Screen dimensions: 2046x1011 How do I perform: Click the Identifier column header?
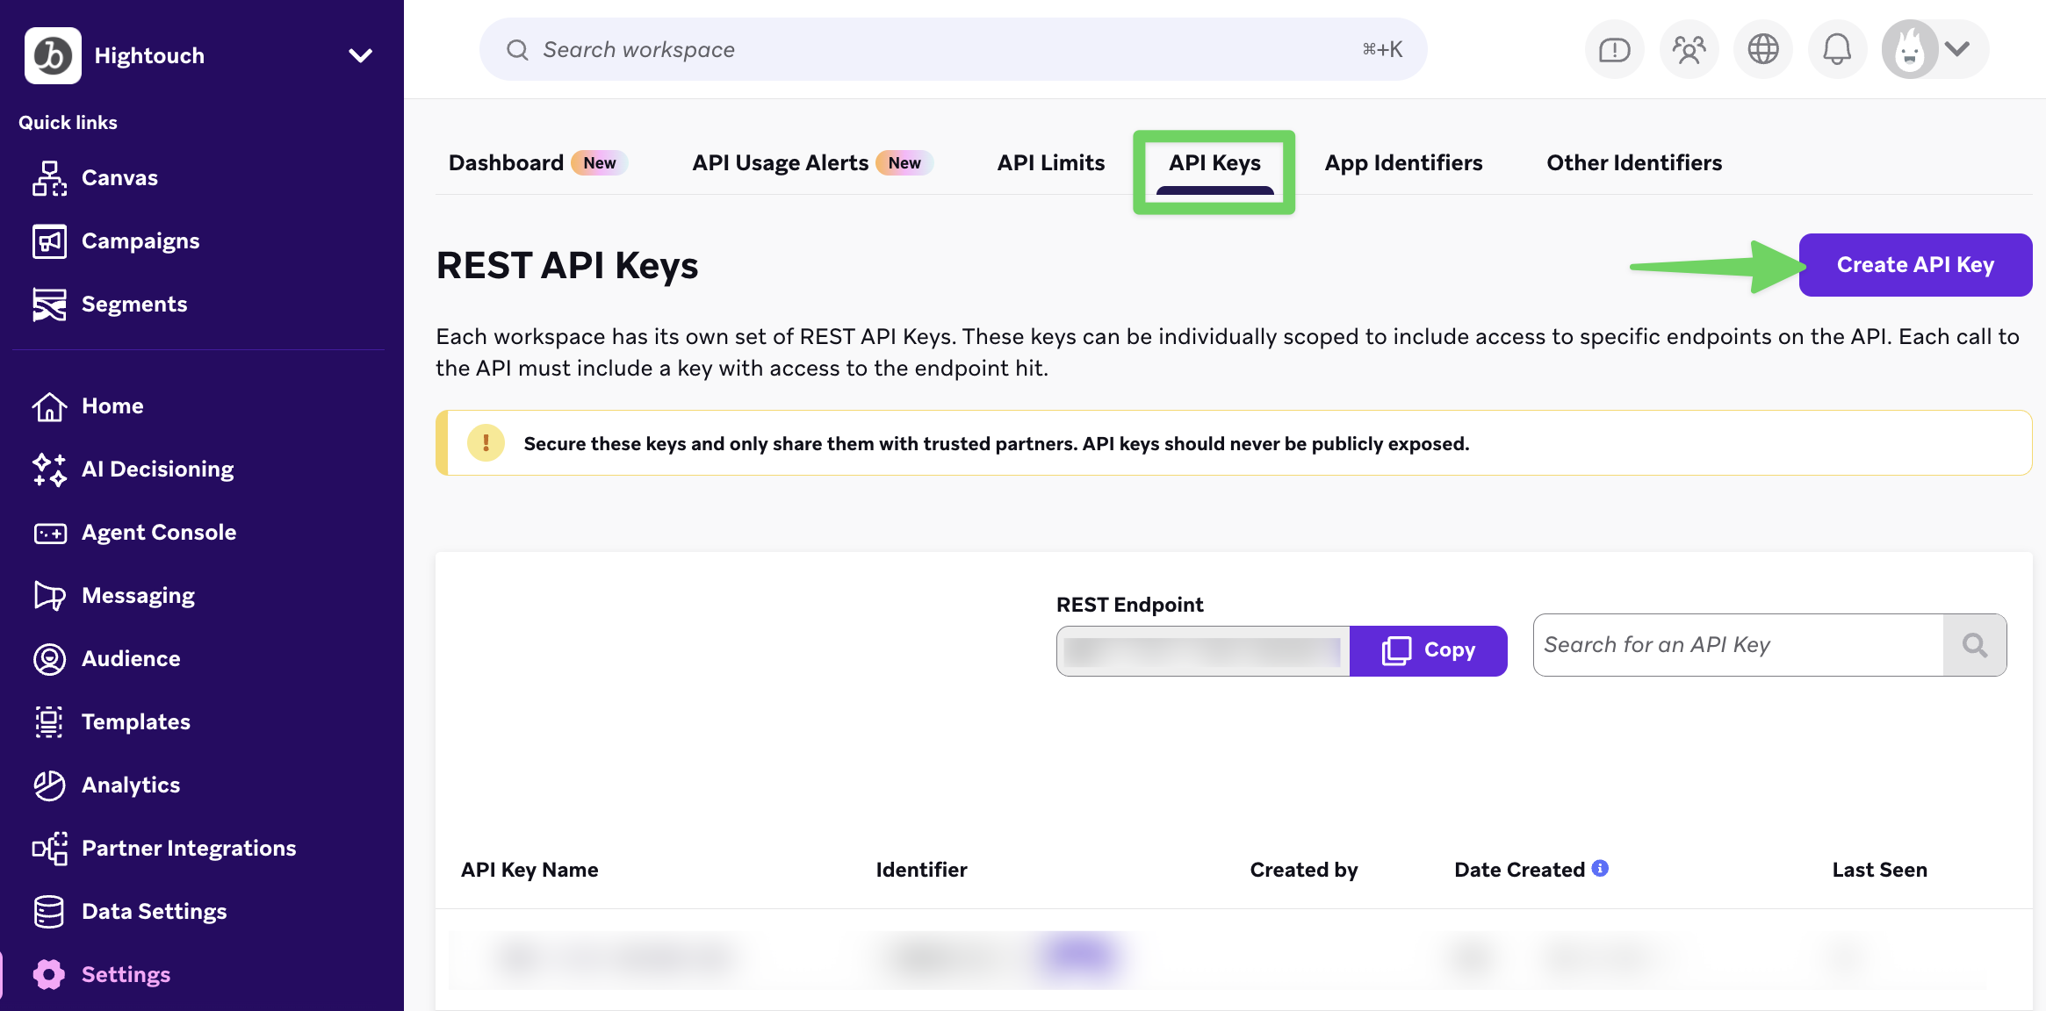(921, 870)
